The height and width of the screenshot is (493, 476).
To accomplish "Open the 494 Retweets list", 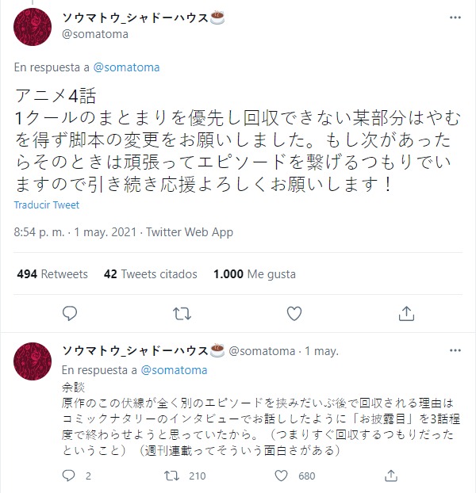I will [52, 274].
